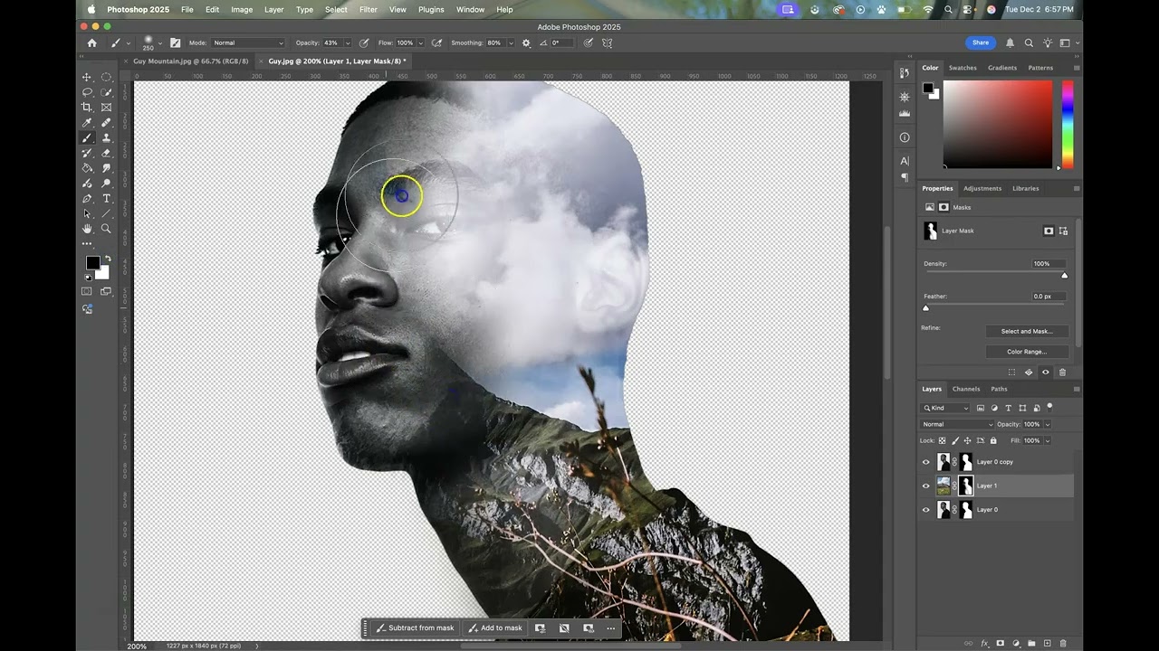This screenshot has height=651, width=1159.
Task: Open the layer blend mode Normal dropdown
Action: pyautogui.click(x=956, y=424)
